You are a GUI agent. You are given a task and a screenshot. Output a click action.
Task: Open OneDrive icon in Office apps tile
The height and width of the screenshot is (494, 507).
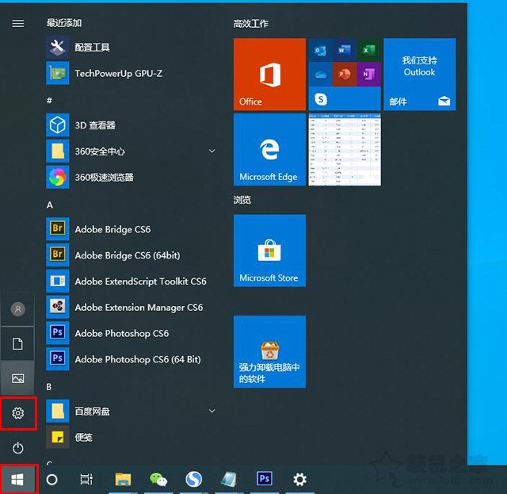click(x=320, y=75)
